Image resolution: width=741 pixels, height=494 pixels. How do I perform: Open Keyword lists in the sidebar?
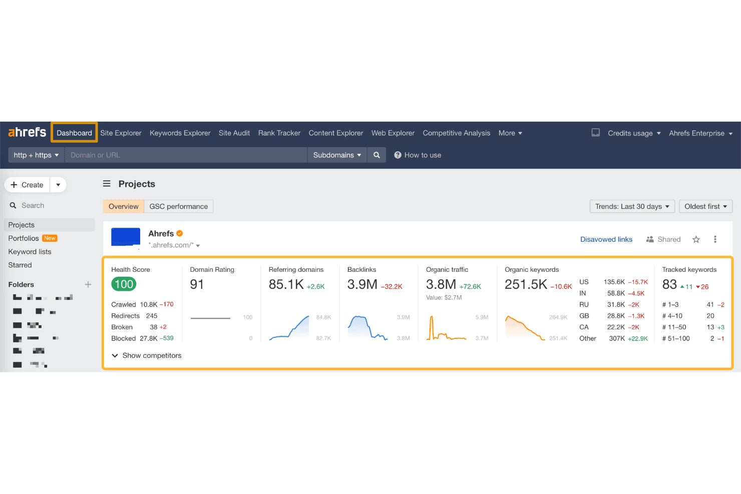point(30,252)
